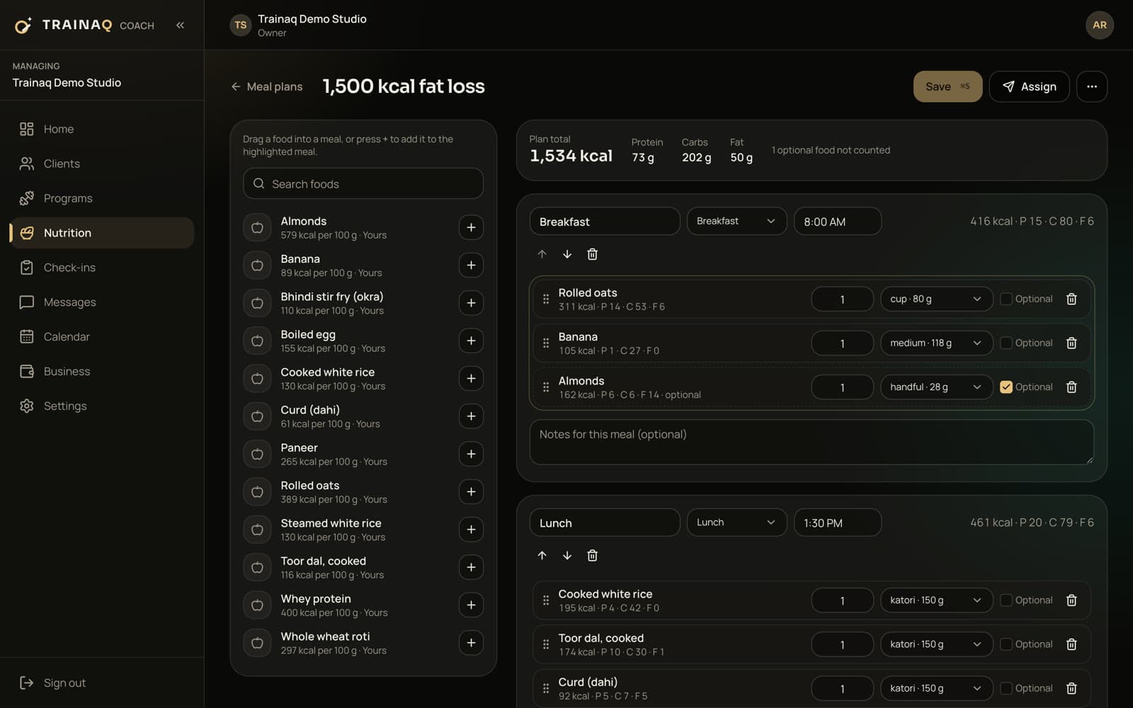
Task: Open Check-ins in sidebar
Action: pos(102,268)
